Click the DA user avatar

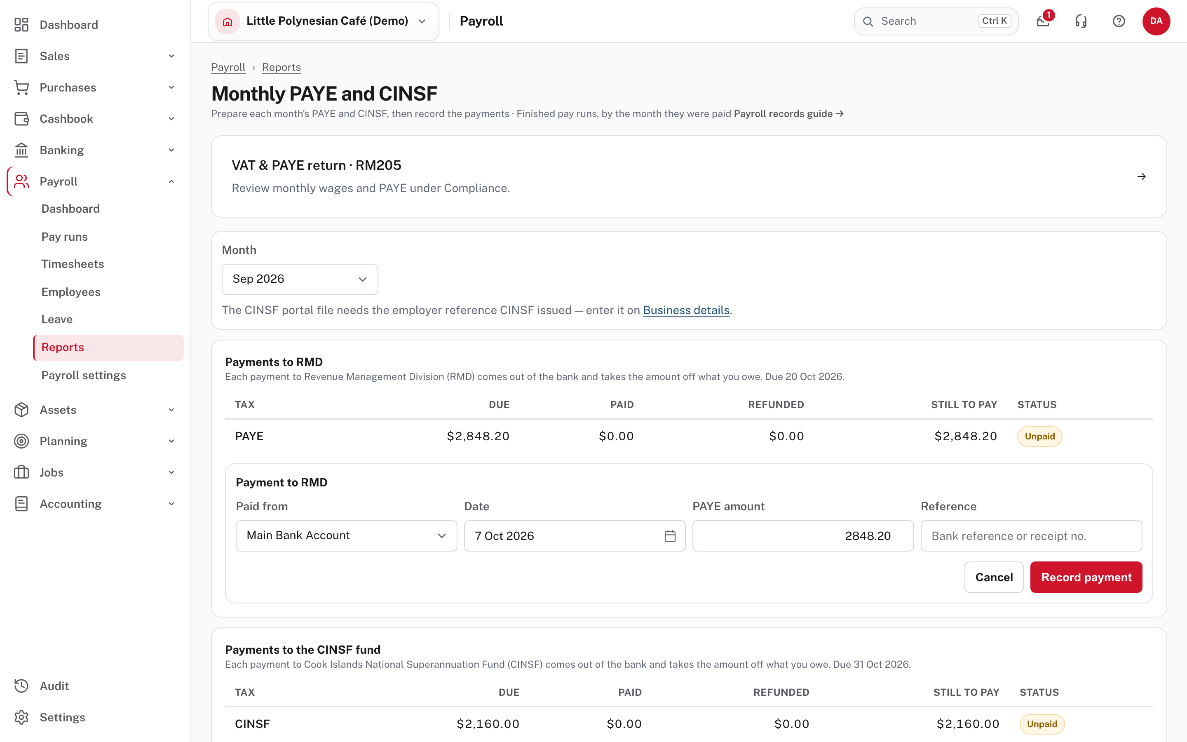tap(1156, 21)
